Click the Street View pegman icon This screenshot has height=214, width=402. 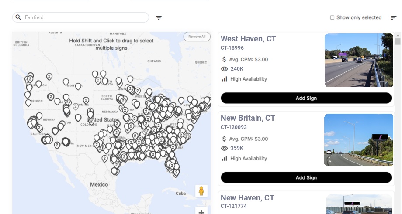coord(201,191)
